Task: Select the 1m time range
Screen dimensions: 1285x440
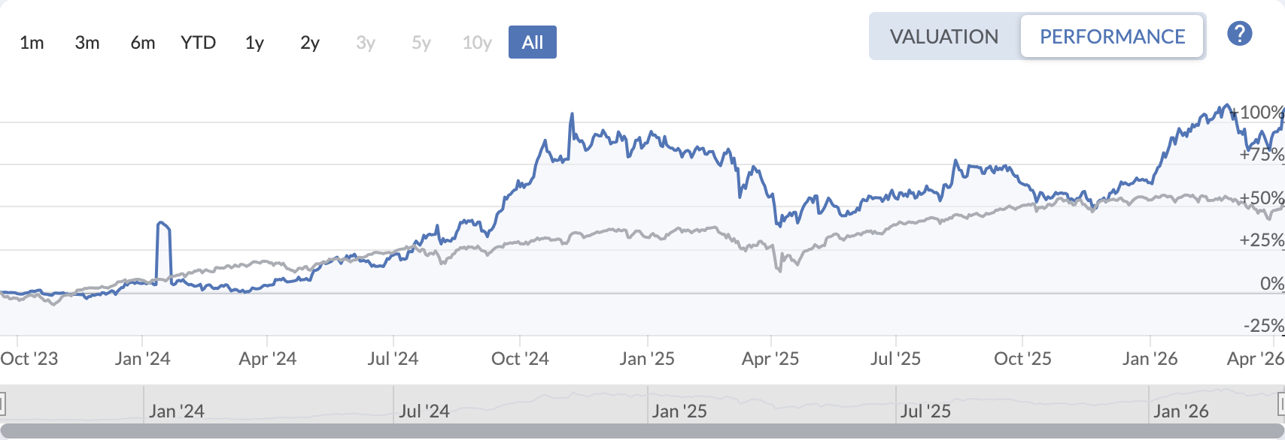Action: [x=32, y=43]
